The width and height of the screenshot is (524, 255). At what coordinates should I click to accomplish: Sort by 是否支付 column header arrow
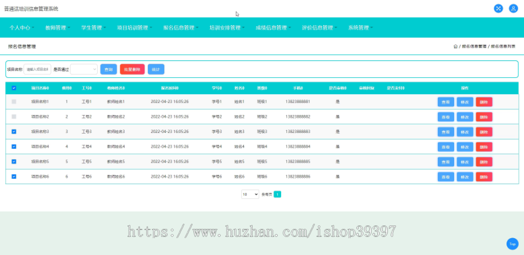click(x=403, y=88)
